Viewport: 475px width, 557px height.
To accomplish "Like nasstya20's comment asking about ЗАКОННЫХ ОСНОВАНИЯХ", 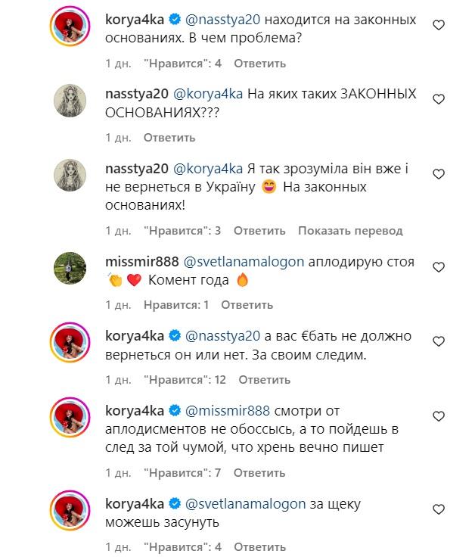I will coord(439,100).
